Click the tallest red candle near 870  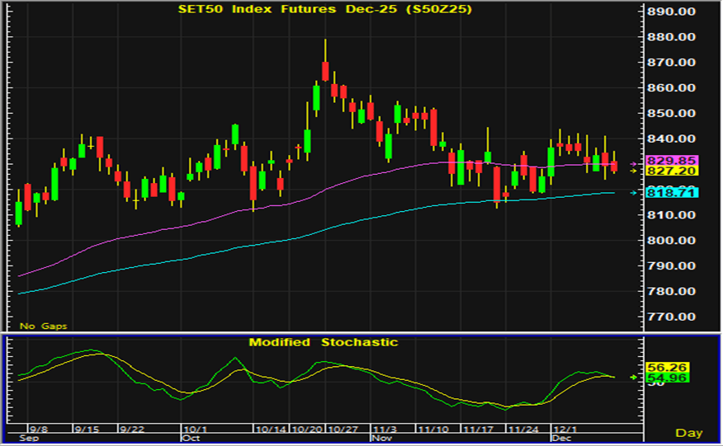pos(326,71)
